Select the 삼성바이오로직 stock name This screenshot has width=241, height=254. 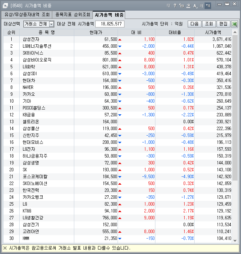[x=37, y=60]
